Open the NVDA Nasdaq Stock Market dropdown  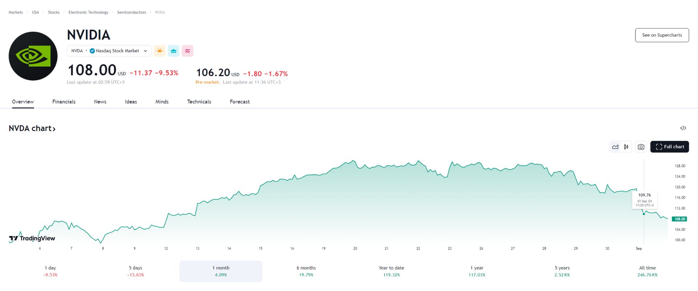pos(109,51)
